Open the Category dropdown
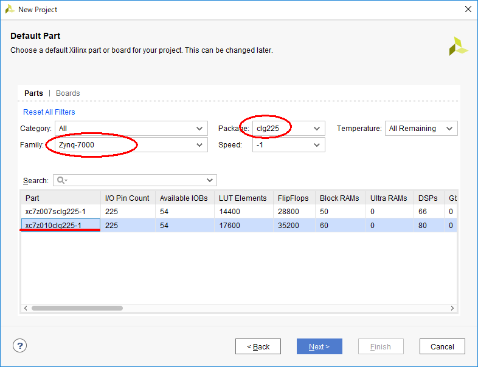The height and width of the screenshot is (367, 478). click(131, 129)
